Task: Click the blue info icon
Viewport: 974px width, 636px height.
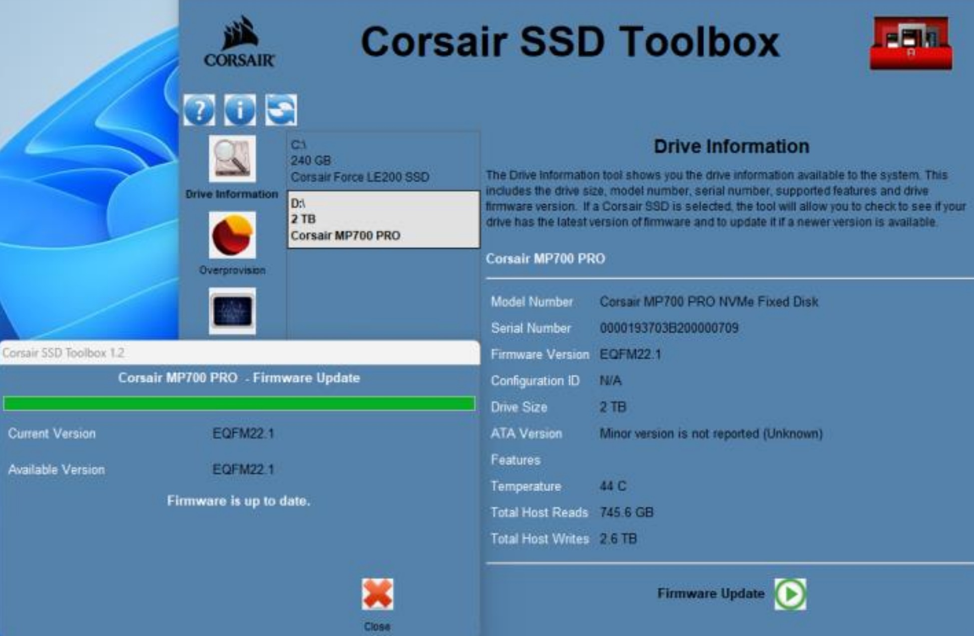Action: point(240,110)
